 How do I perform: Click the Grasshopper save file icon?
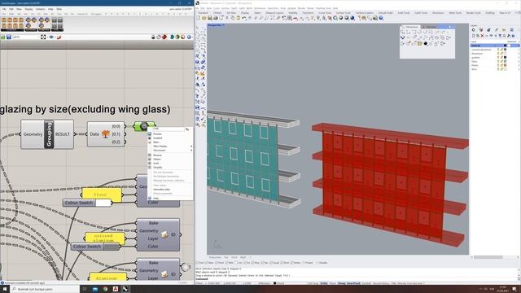9,37
